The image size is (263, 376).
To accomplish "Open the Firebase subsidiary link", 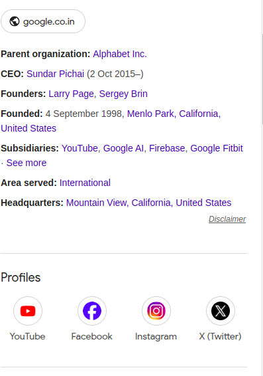I will pyautogui.click(x=167, y=148).
